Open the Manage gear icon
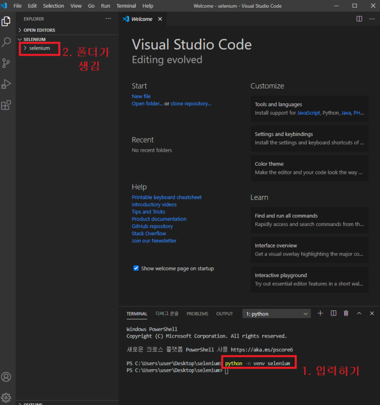The image size is (380, 405). point(6,398)
